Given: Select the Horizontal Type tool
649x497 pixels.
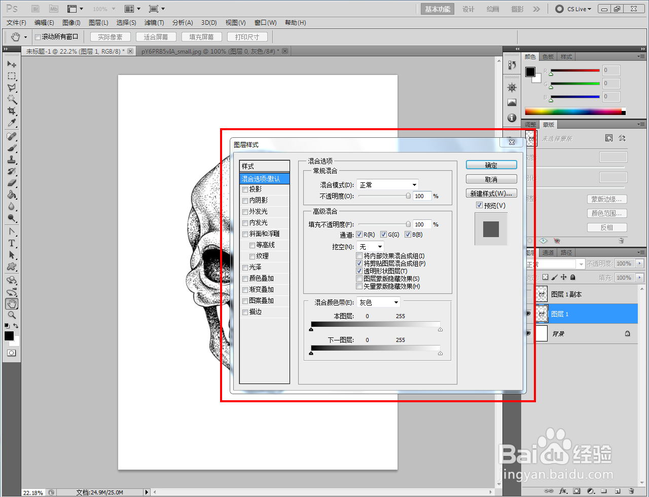Looking at the screenshot, I should (x=12, y=244).
